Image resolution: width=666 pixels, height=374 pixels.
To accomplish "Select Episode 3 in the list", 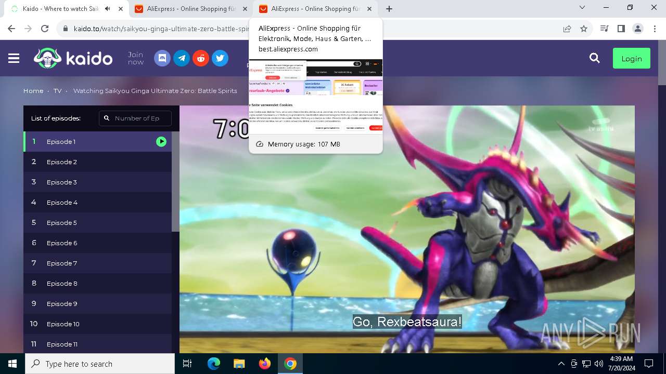I will [97, 182].
